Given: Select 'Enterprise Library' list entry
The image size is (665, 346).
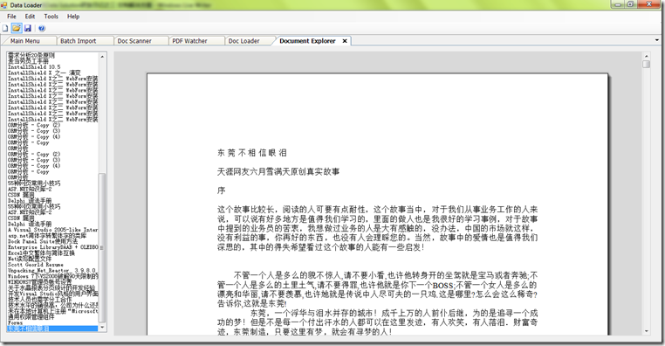Looking at the screenshot, I should pos(52,247).
